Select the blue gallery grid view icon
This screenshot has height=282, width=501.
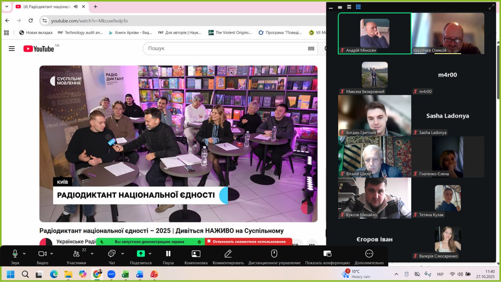(x=358, y=7)
